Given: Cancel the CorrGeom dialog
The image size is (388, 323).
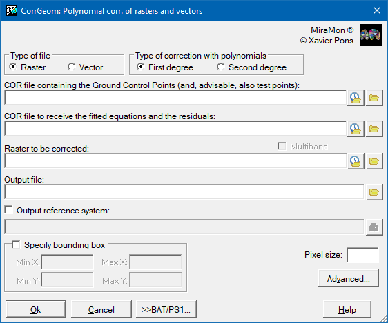Looking at the screenshot, I should (x=101, y=309).
